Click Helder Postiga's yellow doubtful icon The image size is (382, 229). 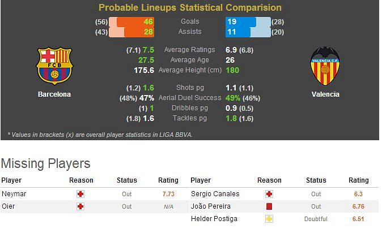pos(269,219)
